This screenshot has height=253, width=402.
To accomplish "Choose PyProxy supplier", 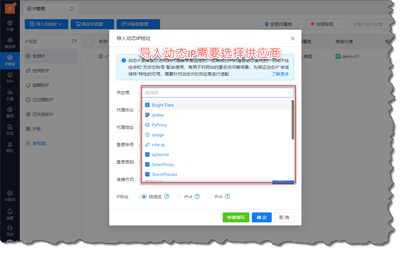I will pos(217,125).
